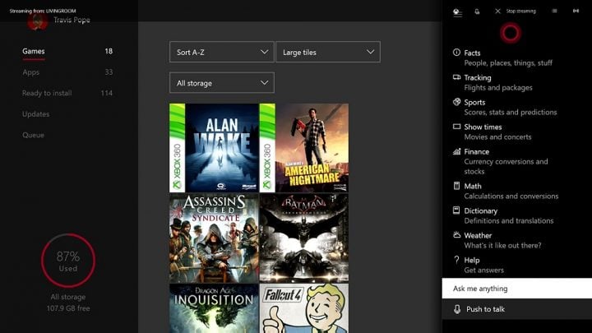Click the Tracking truck icon
592x333 pixels.
[x=456, y=77]
